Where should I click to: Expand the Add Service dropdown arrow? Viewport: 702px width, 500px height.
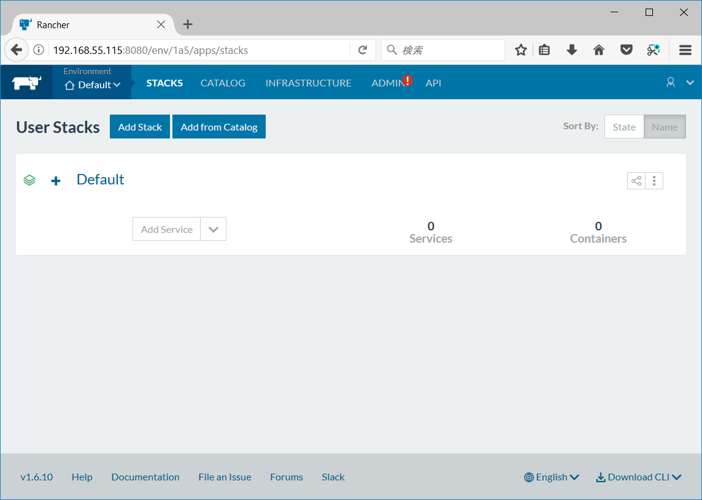213,229
